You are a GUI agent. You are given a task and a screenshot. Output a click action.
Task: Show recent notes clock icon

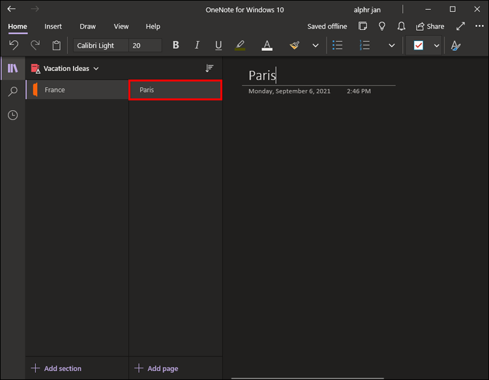12,115
